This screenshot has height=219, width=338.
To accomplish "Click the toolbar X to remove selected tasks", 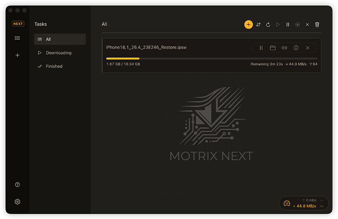I will (307, 24).
